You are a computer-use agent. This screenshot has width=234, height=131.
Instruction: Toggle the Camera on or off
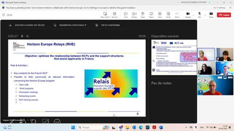coord(188,15)
